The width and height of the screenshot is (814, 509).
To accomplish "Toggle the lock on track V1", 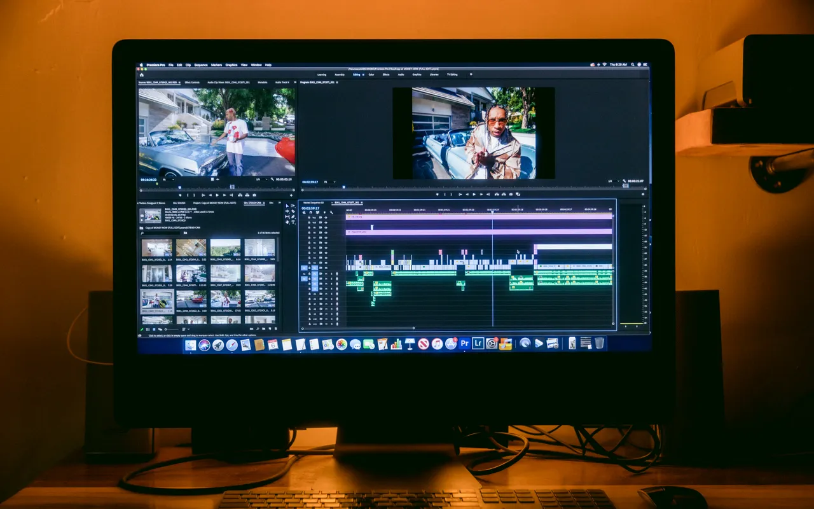I will pyautogui.click(x=310, y=268).
